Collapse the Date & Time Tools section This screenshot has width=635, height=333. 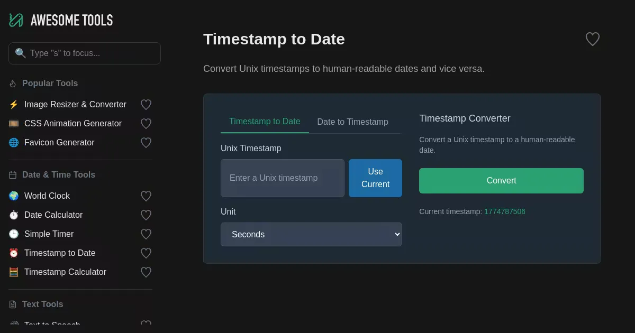click(x=58, y=175)
